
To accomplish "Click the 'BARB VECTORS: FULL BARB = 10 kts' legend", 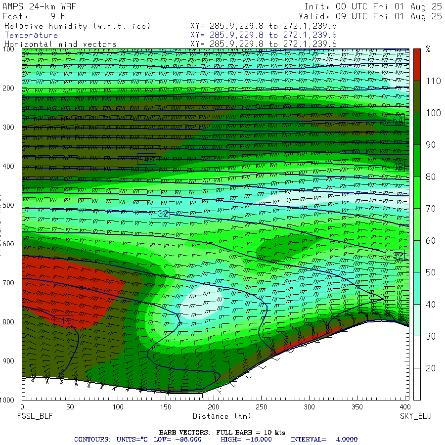I will [x=222, y=433].
